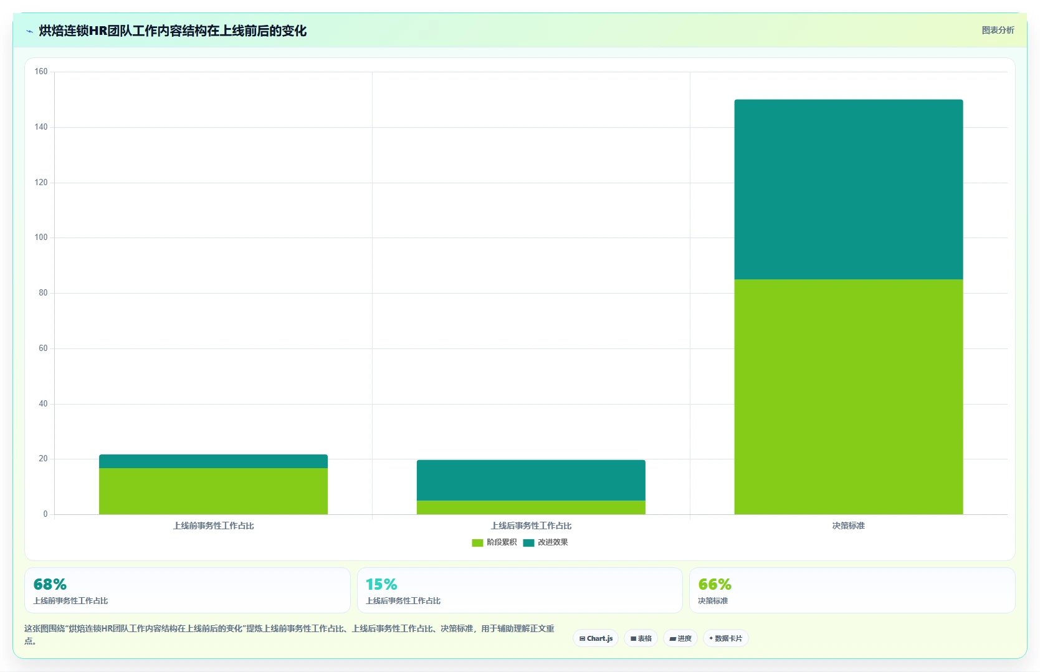Click the 上线前事务性工作占比 x-axis label
Image resolution: width=1040 pixels, height=672 pixels.
click(213, 526)
